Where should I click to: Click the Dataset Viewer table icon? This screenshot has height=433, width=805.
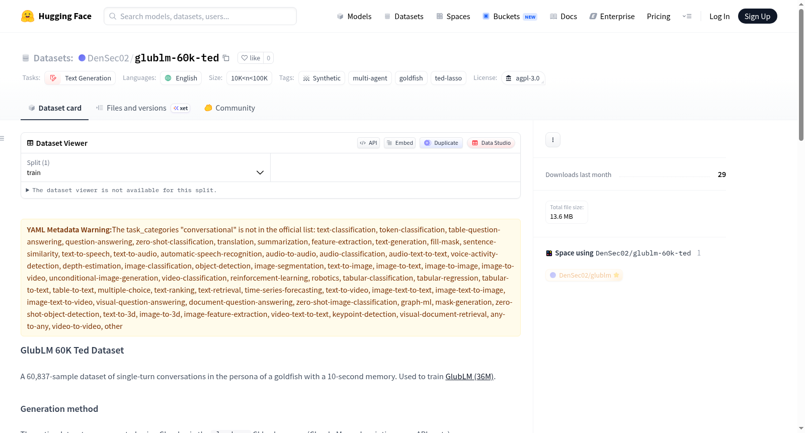click(x=30, y=143)
